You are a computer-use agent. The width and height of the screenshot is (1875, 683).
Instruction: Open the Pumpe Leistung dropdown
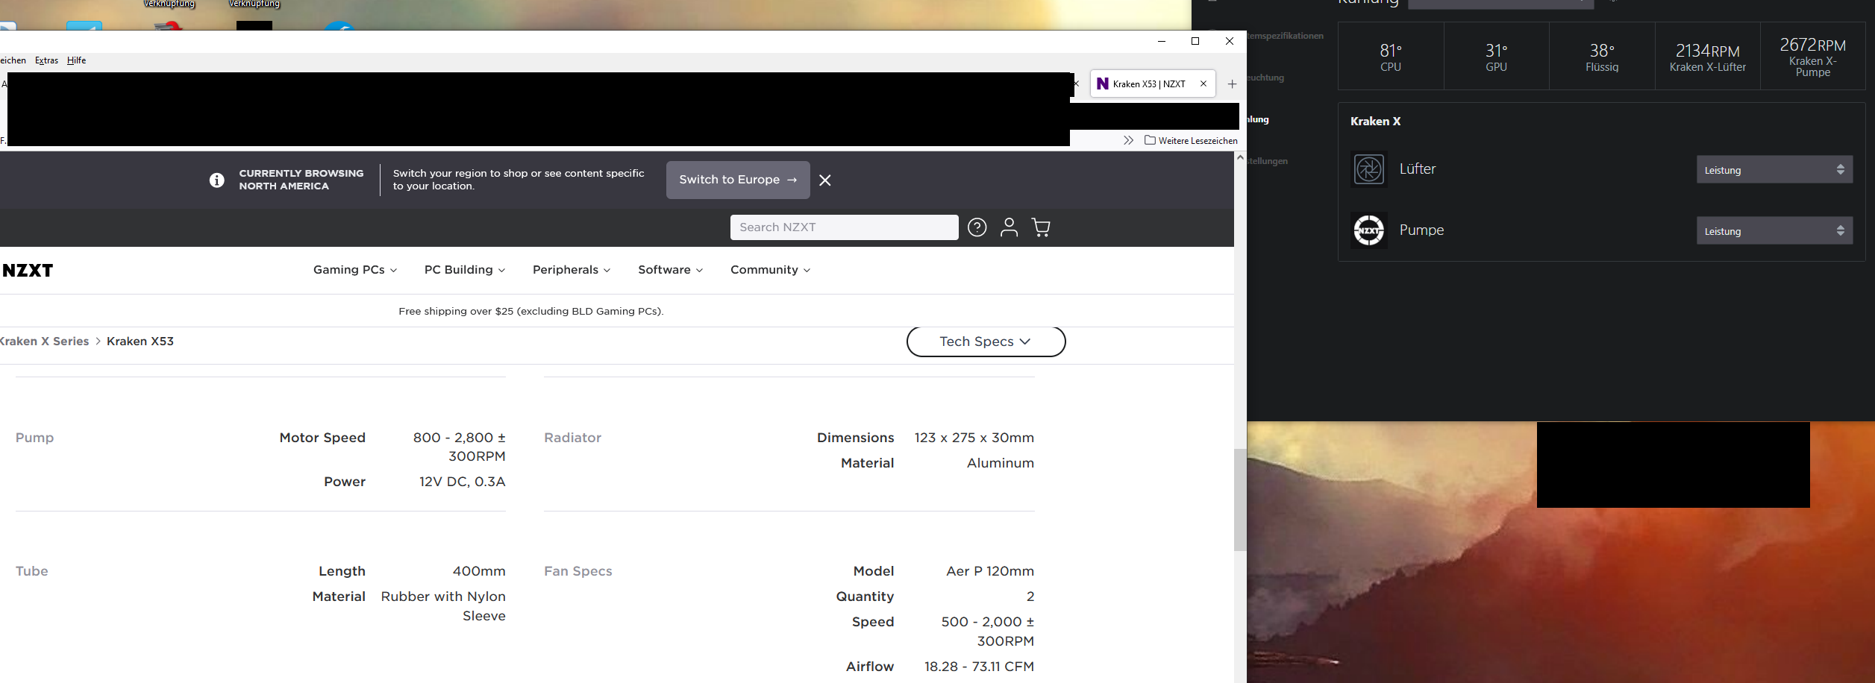(1774, 230)
